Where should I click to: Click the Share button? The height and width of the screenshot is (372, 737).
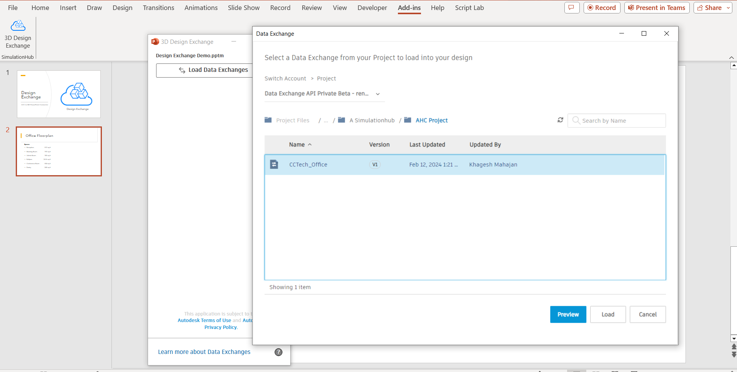tap(710, 8)
